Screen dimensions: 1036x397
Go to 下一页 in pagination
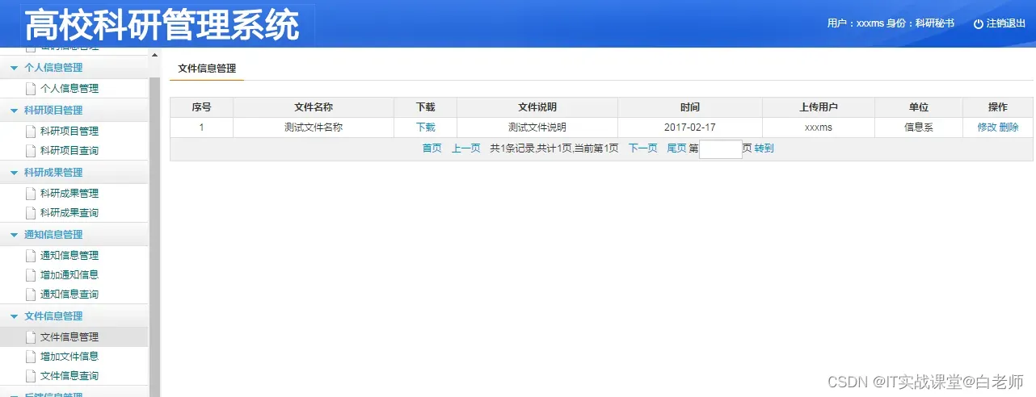click(642, 148)
